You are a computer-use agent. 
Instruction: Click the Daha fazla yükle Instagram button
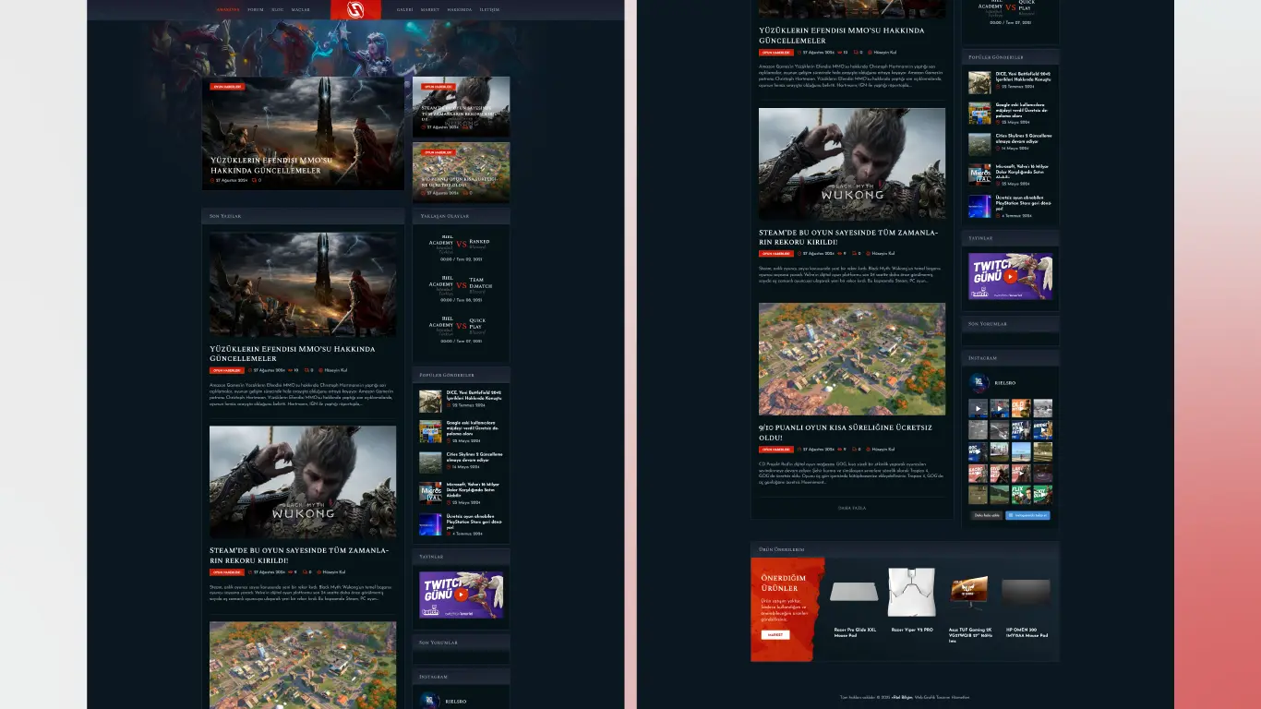click(987, 515)
